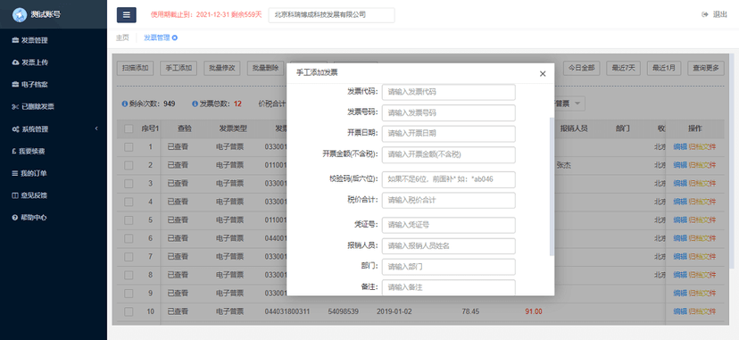Click the 手工添加 button
The height and width of the screenshot is (340, 739).
[179, 68]
